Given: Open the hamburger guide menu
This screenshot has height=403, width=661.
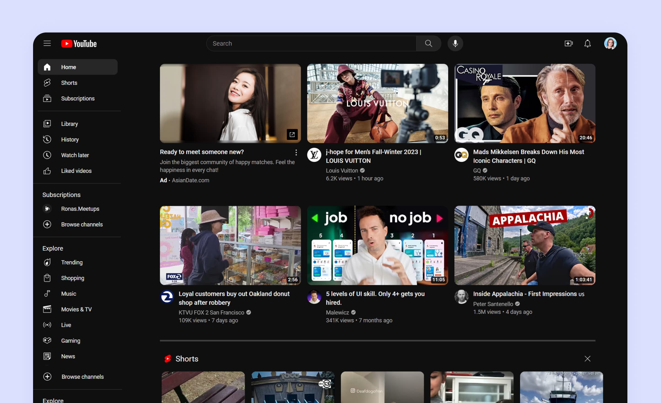Looking at the screenshot, I should pyautogui.click(x=47, y=43).
